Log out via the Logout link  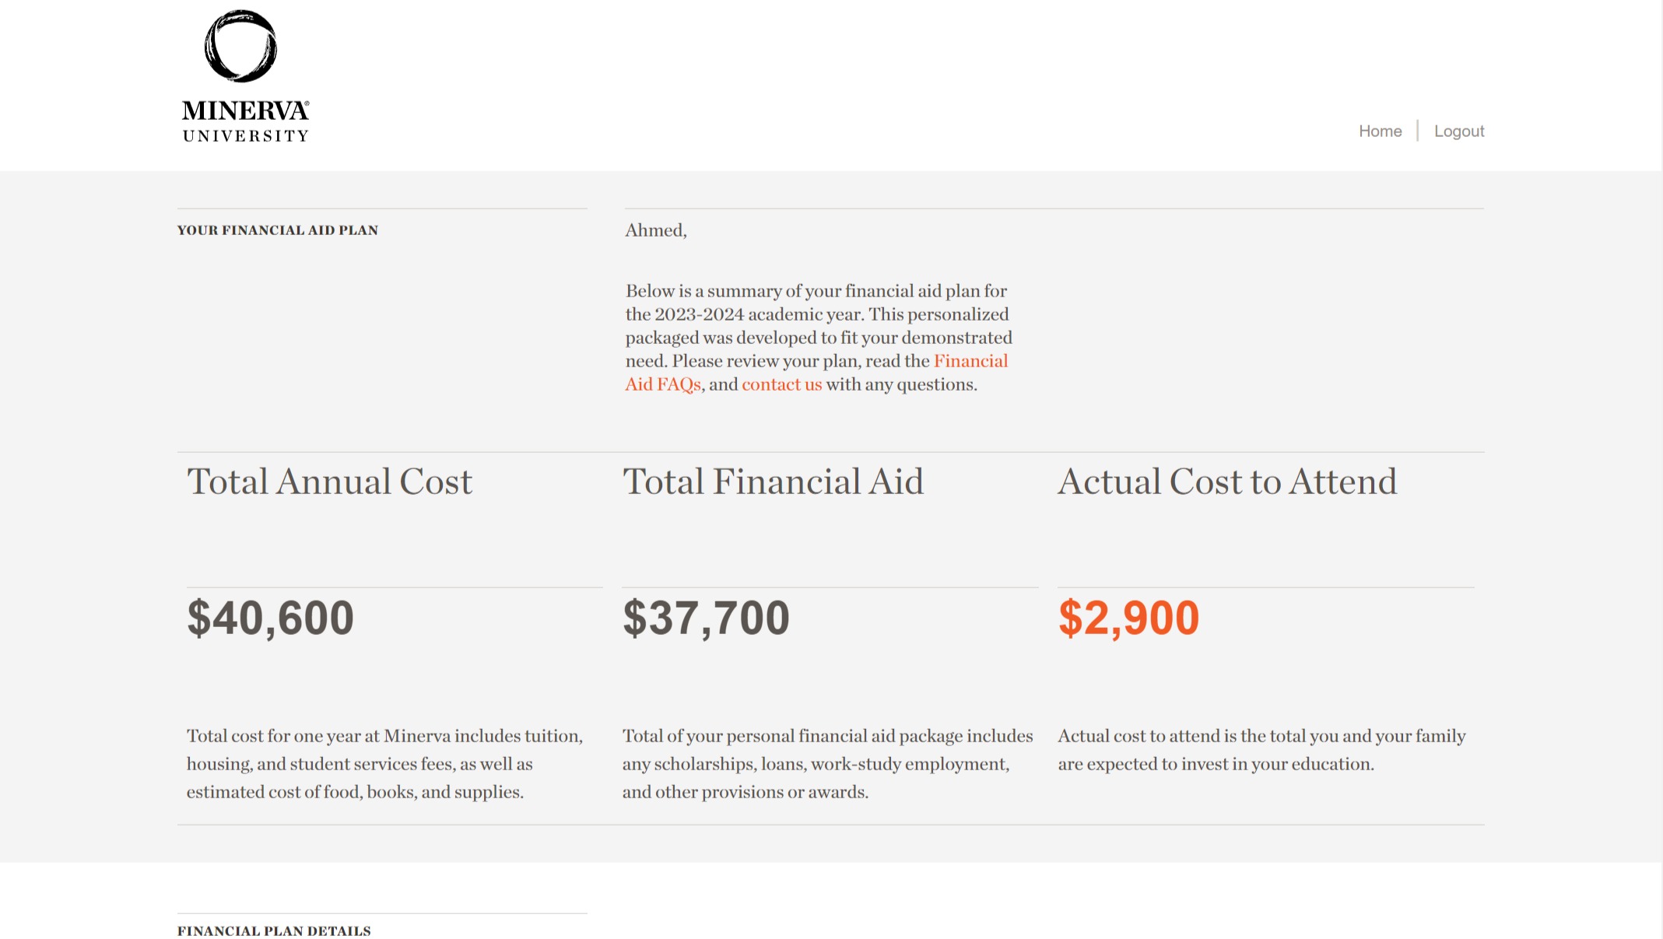(x=1458, y=131)
